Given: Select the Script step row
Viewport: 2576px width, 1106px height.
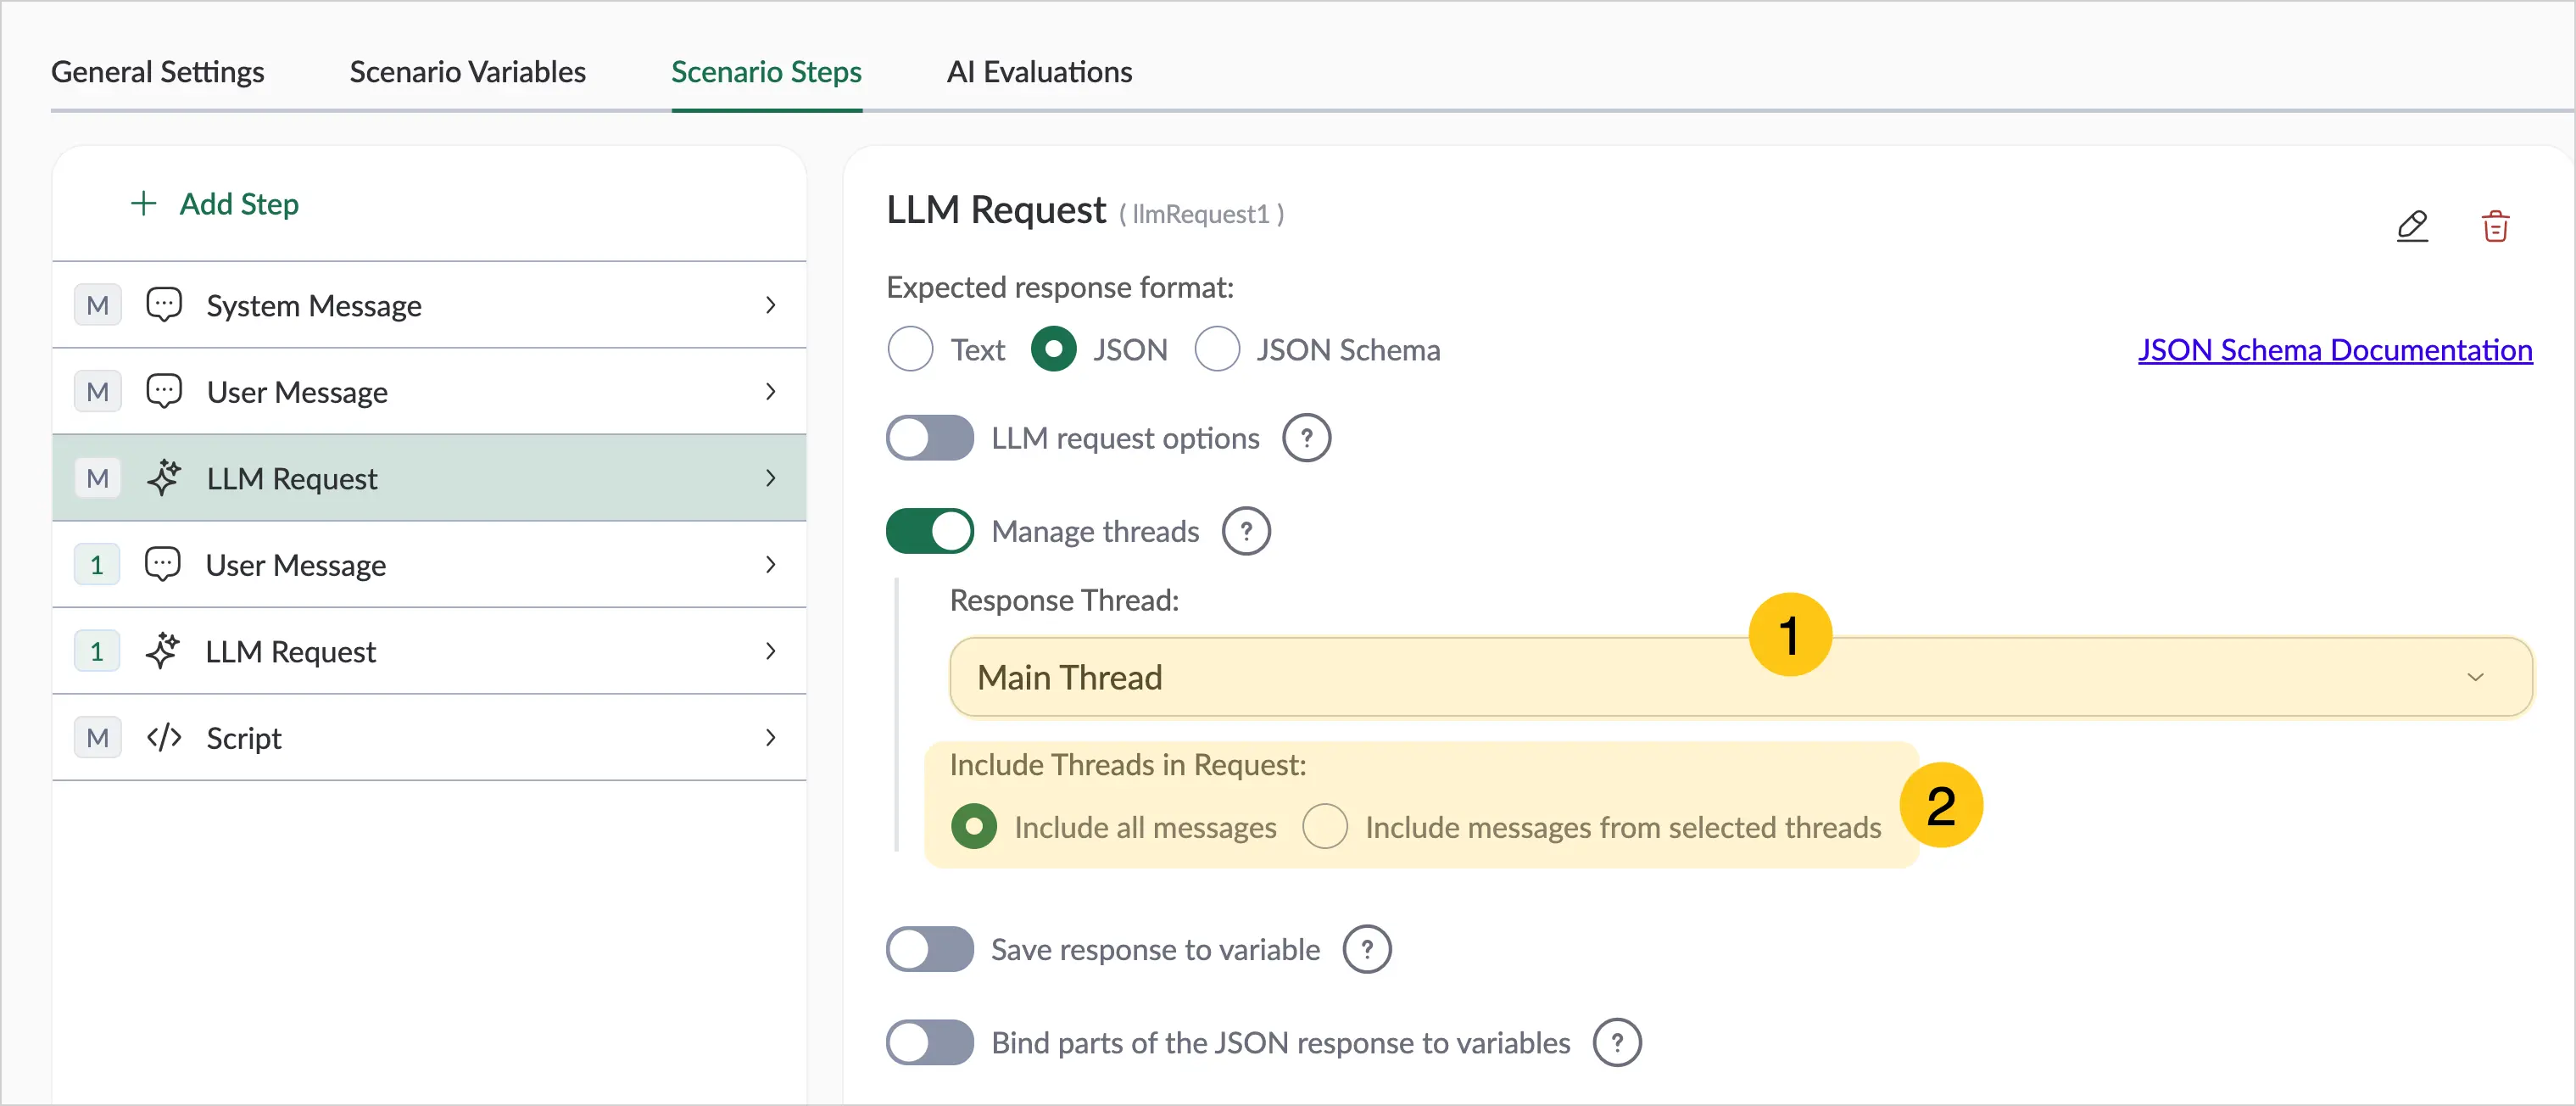Looking at the screenshot, I should point(429,738).
